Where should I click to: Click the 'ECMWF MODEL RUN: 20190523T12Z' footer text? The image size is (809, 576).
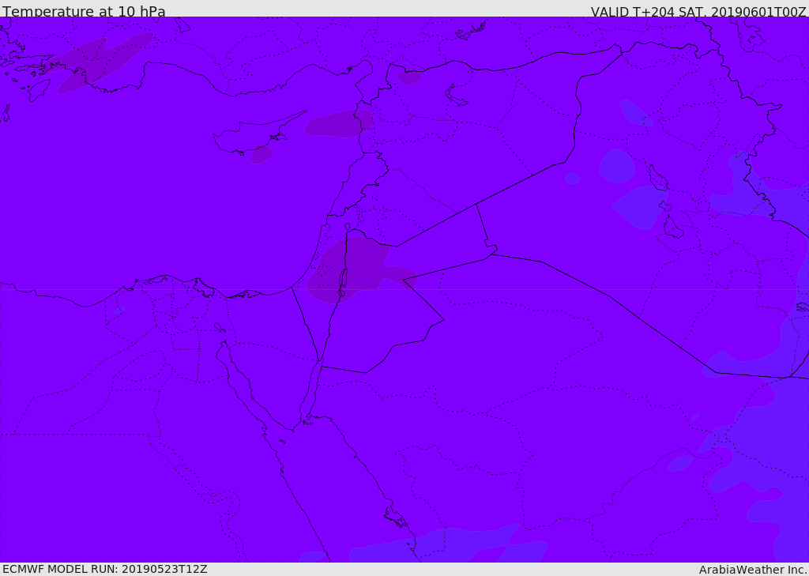click(105, 570)
